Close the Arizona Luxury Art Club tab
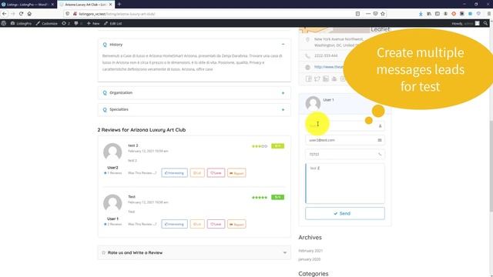Viewport: 493px width, 277px height. [111, 5]
